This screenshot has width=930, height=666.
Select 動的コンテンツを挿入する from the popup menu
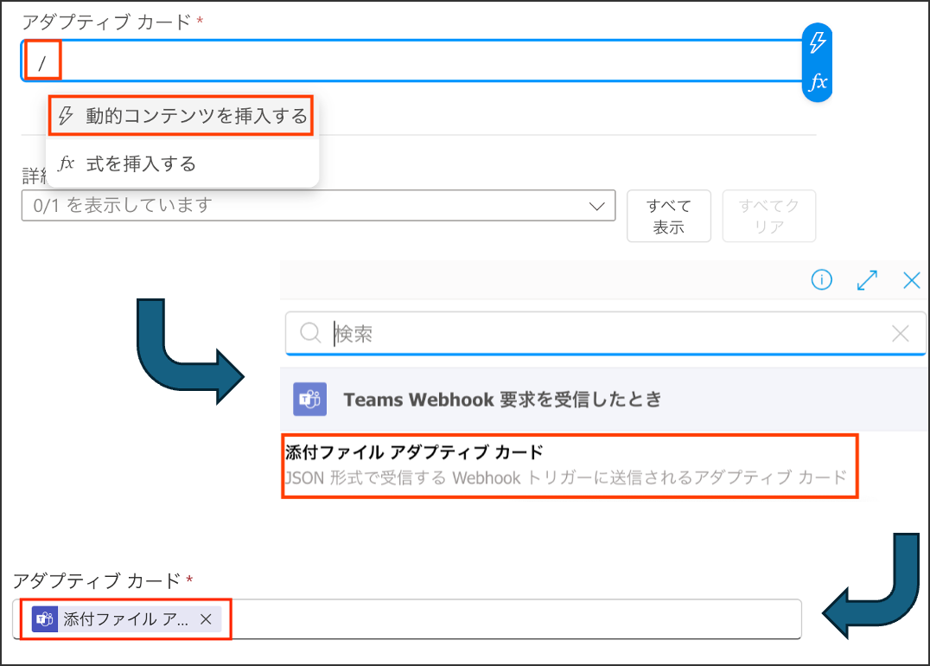click(x=181, y=116)
